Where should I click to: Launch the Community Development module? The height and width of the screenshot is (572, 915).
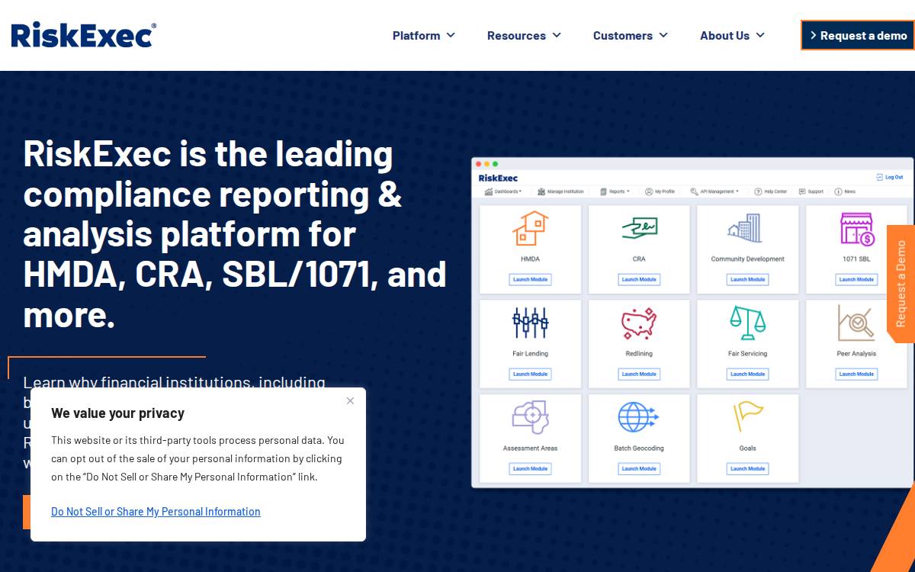pos(747,280)
